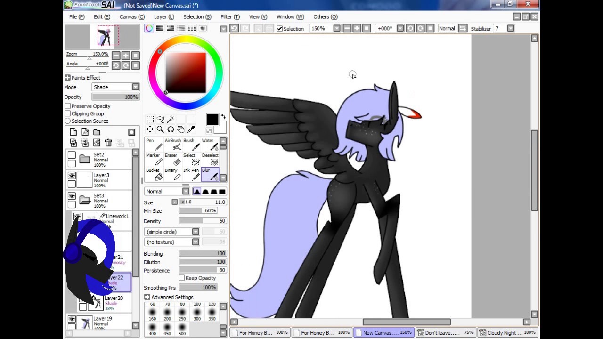Pick the 300 brush size preset
603x339 pixels.
[x=197, y=315]
